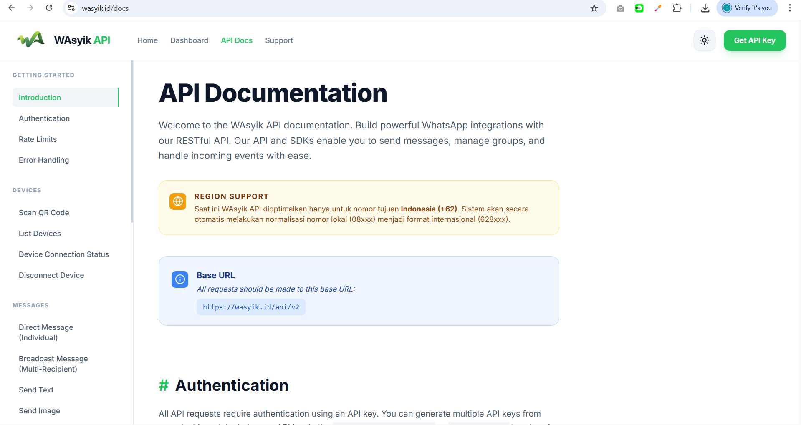Click the browser back arrow
Screen dimensions: 801x425
pyautogui.click(x=12, y=8)
